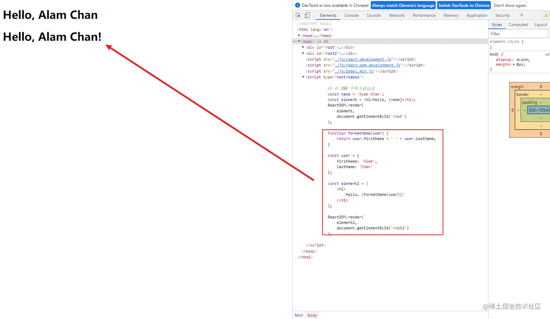
Task: Select the closing /script tag node
Action: 316,245
